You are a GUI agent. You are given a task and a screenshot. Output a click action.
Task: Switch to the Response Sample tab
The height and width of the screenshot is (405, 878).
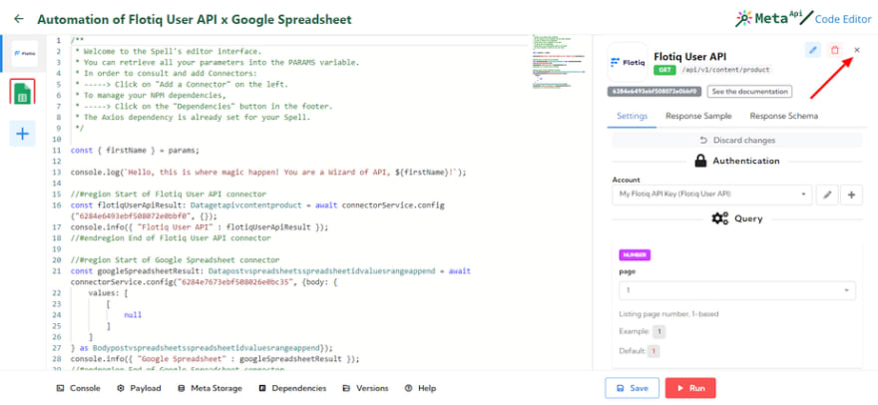coord(698,116)
